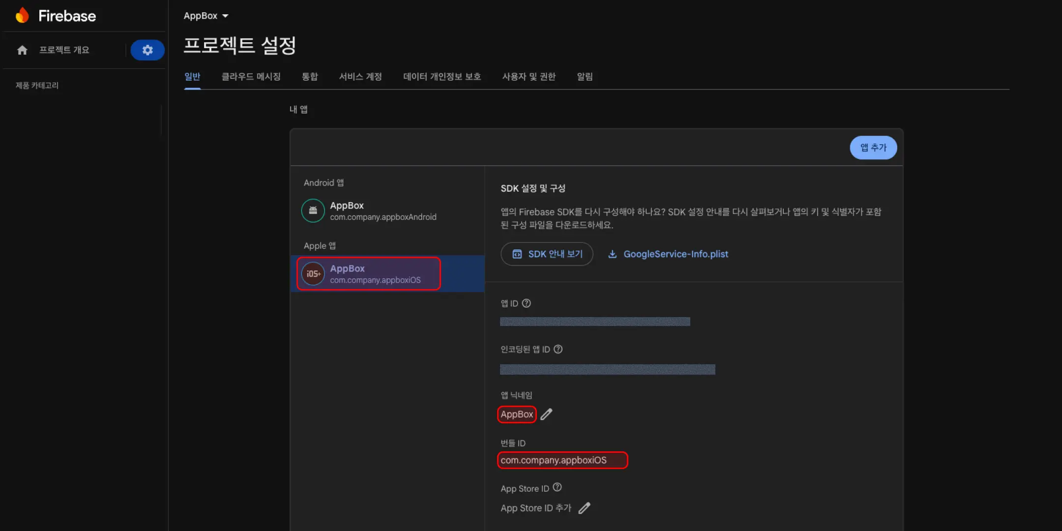1062x531 pixels.
Task: Switch to the 일반 tab
Action: click(x=192, y=77)
